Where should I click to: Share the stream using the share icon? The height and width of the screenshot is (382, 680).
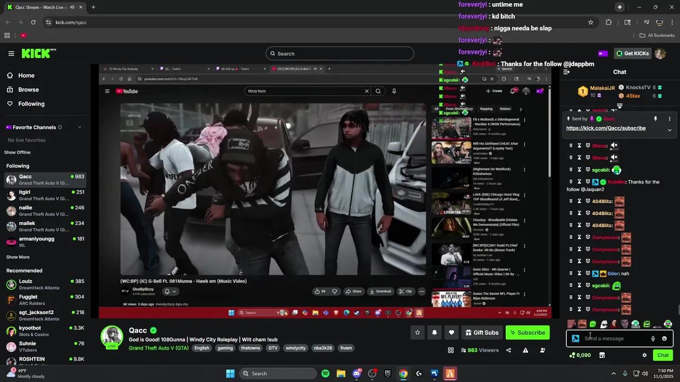508,350
